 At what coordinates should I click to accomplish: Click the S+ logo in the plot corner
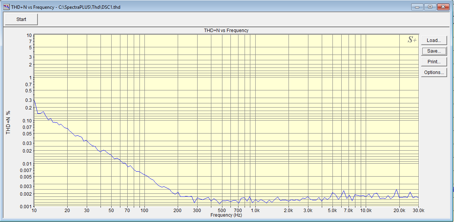click(412, 40)
